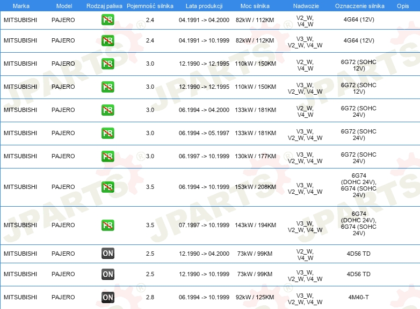Click ON diesel icon in 4M40-T row
Screen dimensions: 420x309
tap(107, 297)
